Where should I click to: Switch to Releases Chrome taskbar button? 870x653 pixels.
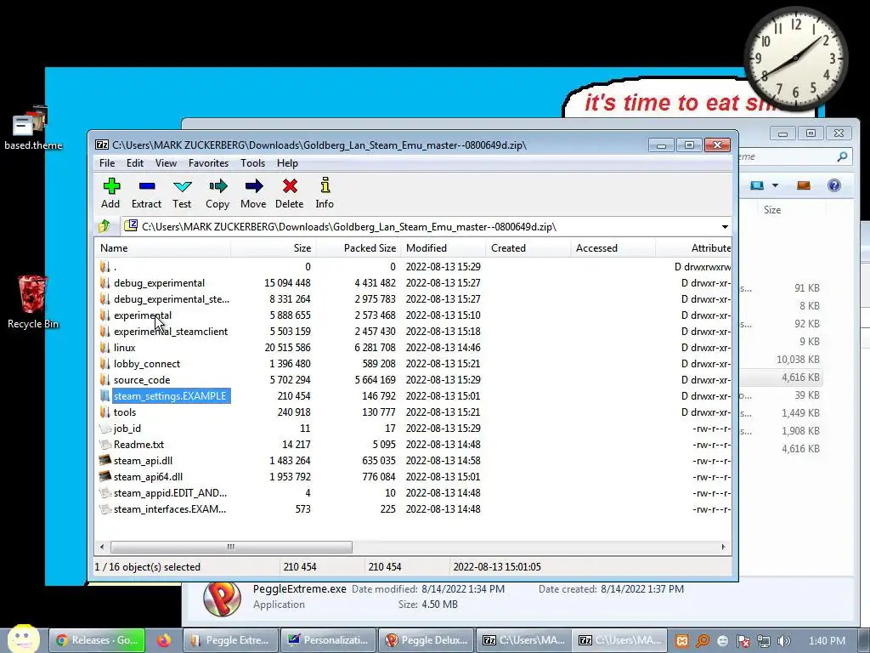(97, 640)
